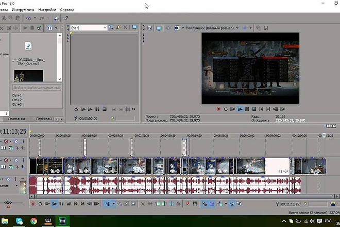
Task: Toggle external monitor preview in video preview
Action: [159, 28]
